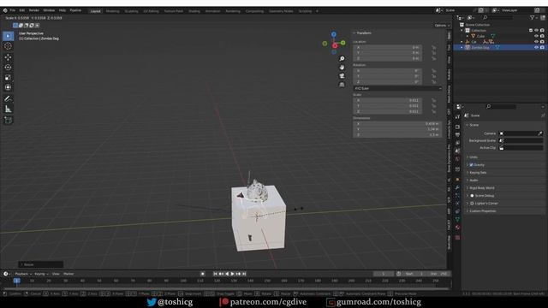548x308 pixels.
Task: Open the Playback dropdown in timeline
Action: pyautogui.click(x=23, y=274)
